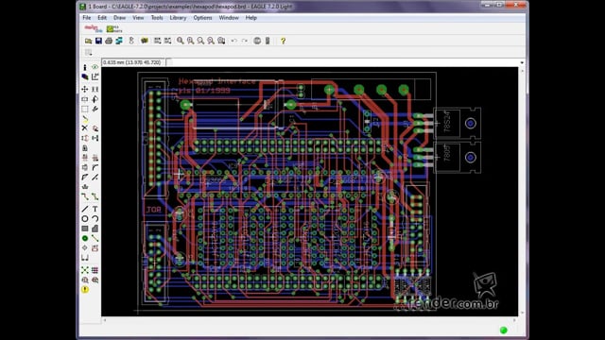The width and height of the screenshot is (605, 340).
Task: Click the PCB quote button
Action: point(114,29)
